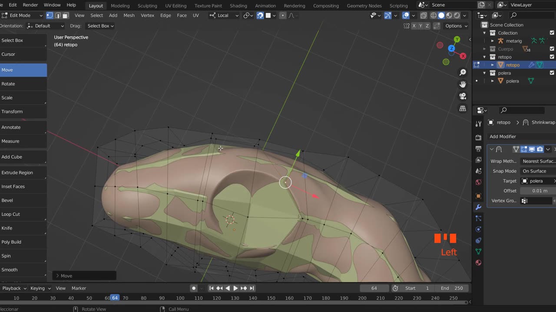The width and height of the screenshot is (556, 312).
Task: Open the Snap Mode On Surface dropdown
Action: pyautogui.click(x=539, y=171)
